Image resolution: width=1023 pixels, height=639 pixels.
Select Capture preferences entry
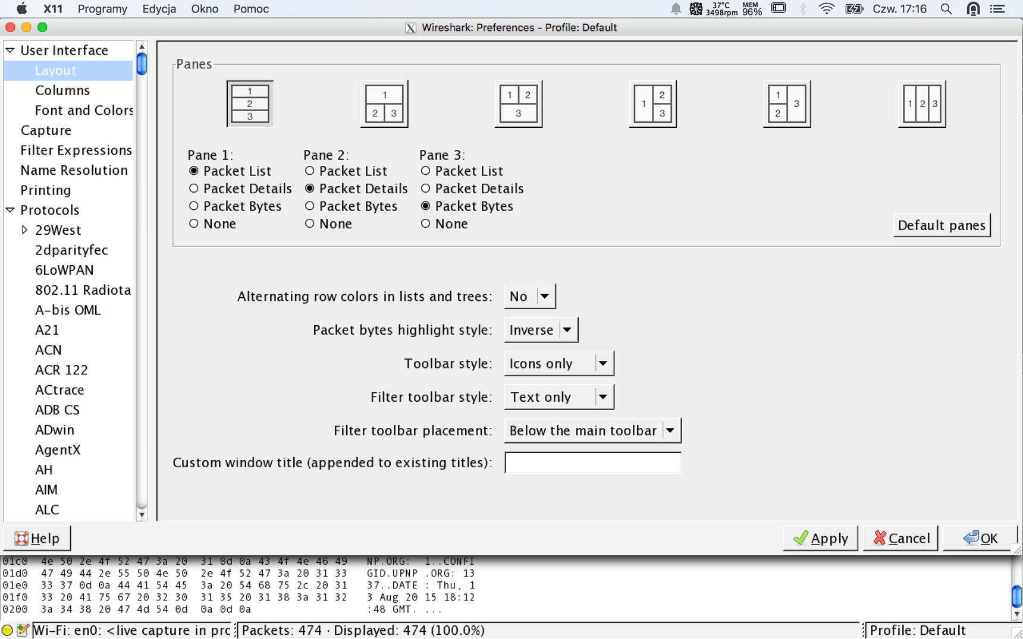(46, 130)
